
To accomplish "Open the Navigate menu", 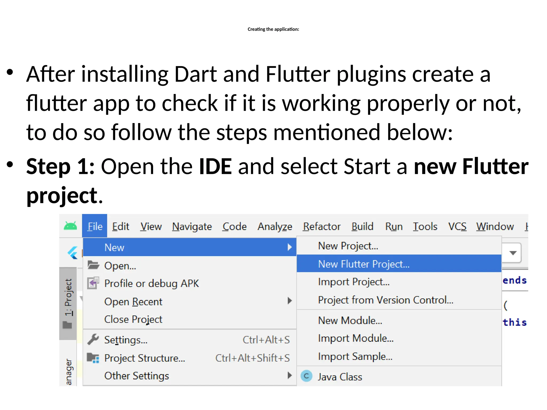I will coord(192,227).
